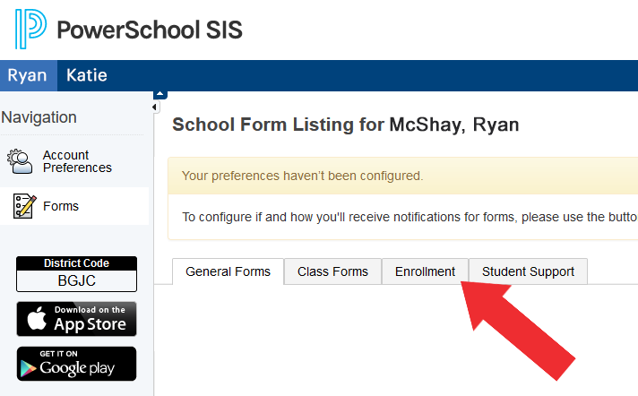Open the Account Preferences link
Screen dimensions: 638x396
tap(77, 161)
